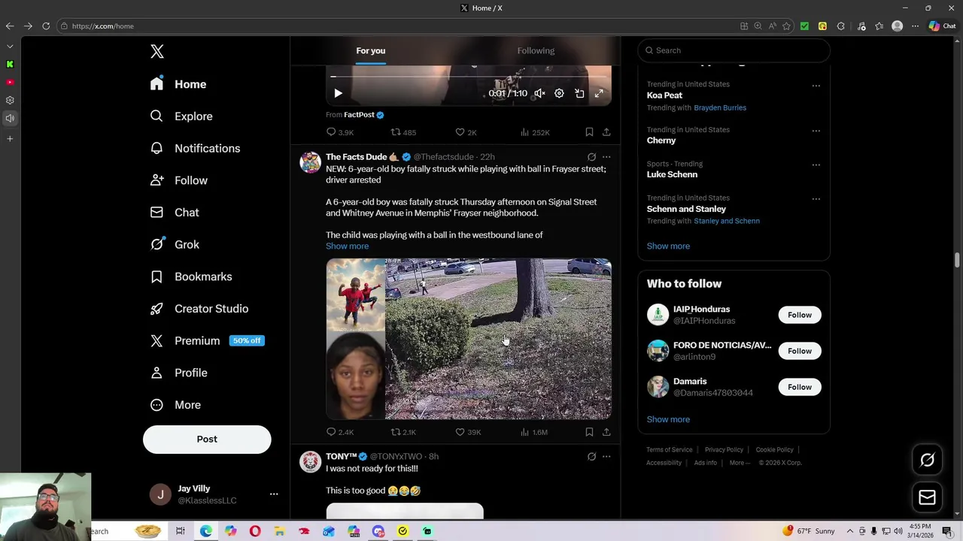Follow Damaris account
This screenshot has width=963, height=541.
click(800, 387)
